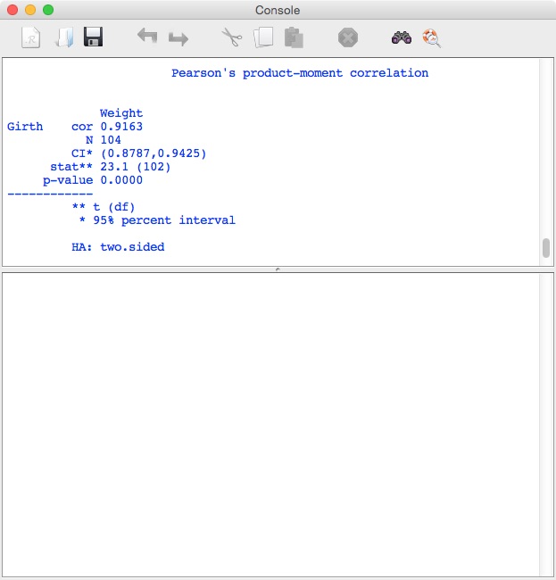Open help with the lifebuoy magnifier icon
The image size is (556, 580).
pos(432,38)
